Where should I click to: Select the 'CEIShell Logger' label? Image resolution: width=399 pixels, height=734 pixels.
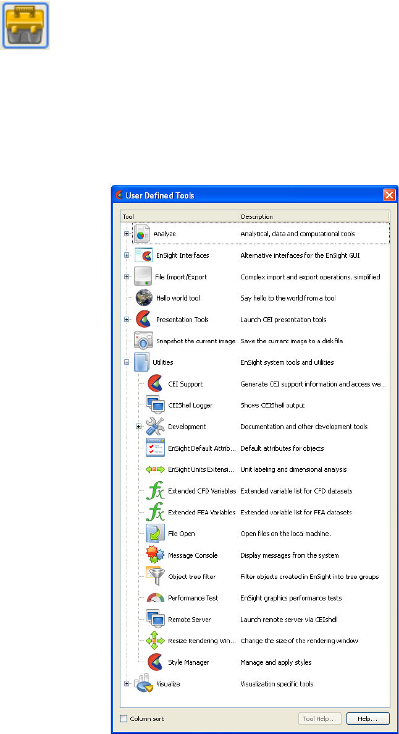tap(190, 406)
